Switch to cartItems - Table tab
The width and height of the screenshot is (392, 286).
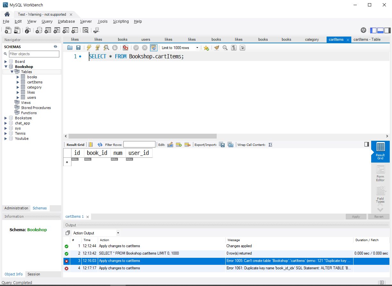367,39
